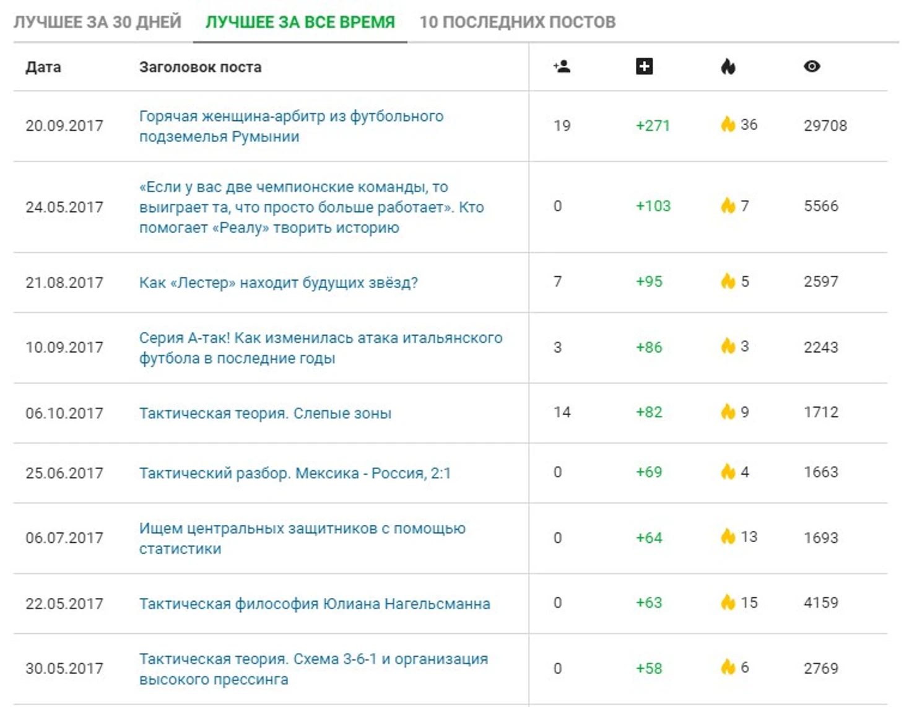The height and width of the screenshot is (707, 904).
Task: Open the Тактическая теория. Слепые зоны post
Action: (x=265, y=413)
